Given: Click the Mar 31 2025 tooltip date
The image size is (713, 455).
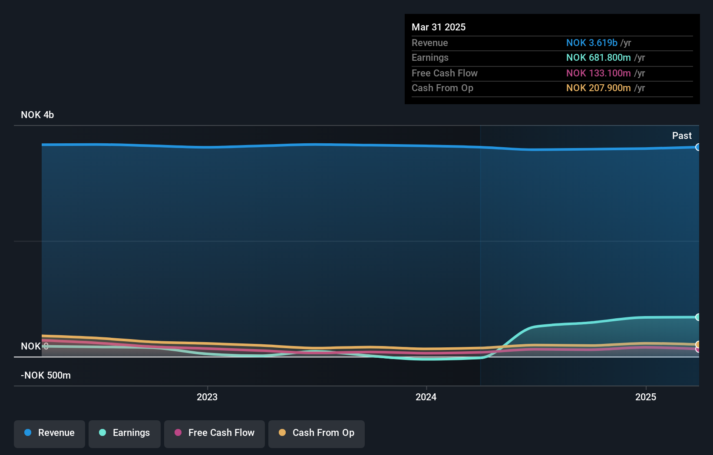Looking at the screenshot, I should (439, 27).
